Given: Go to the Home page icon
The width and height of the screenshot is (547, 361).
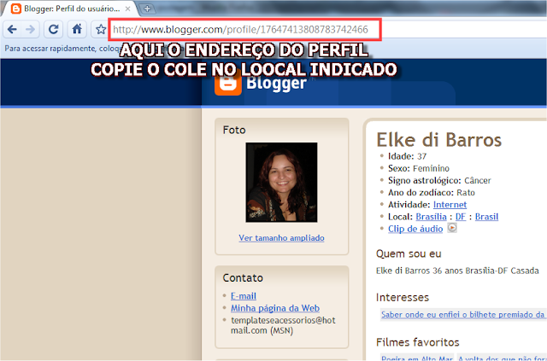Looking at the screenshot, I should click(x=77, y=29).
